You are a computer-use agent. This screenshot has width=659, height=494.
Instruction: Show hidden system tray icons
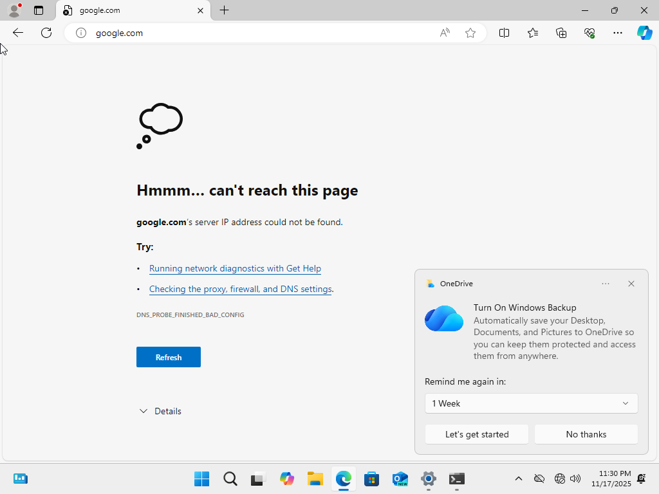click(518, 479)
